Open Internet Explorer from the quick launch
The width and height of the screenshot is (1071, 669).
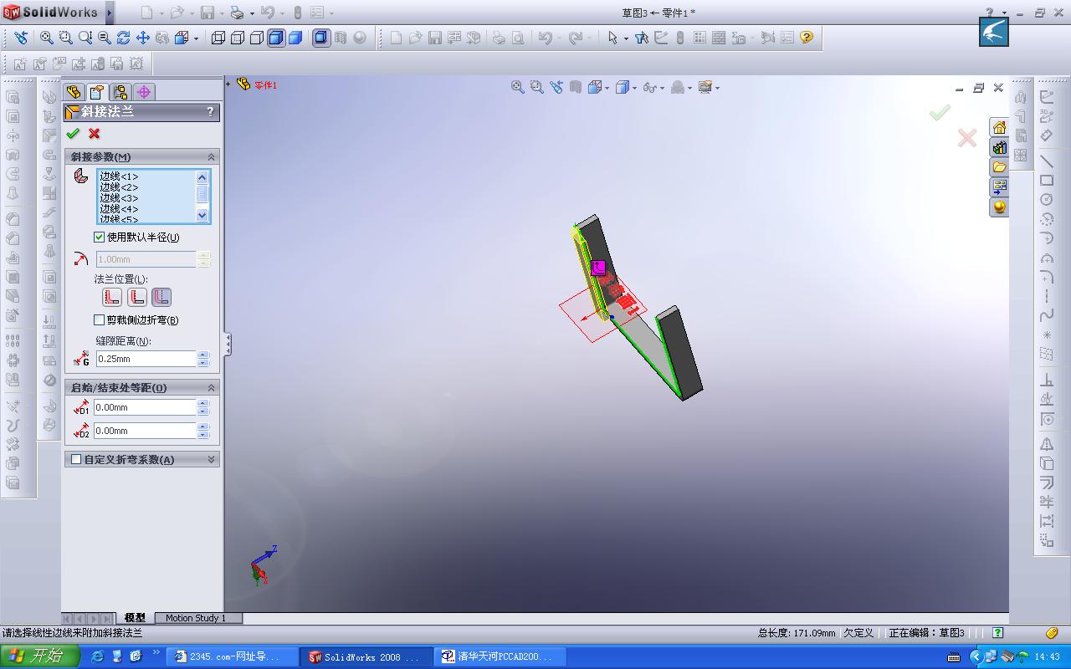pos(97,656)
